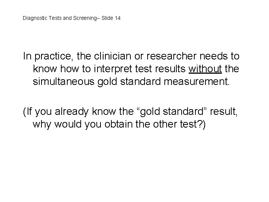The width and height of the screenshot is (269, 202).
Task: Click the word "simultaneous" in the third line
Action: tap(64, 82)
